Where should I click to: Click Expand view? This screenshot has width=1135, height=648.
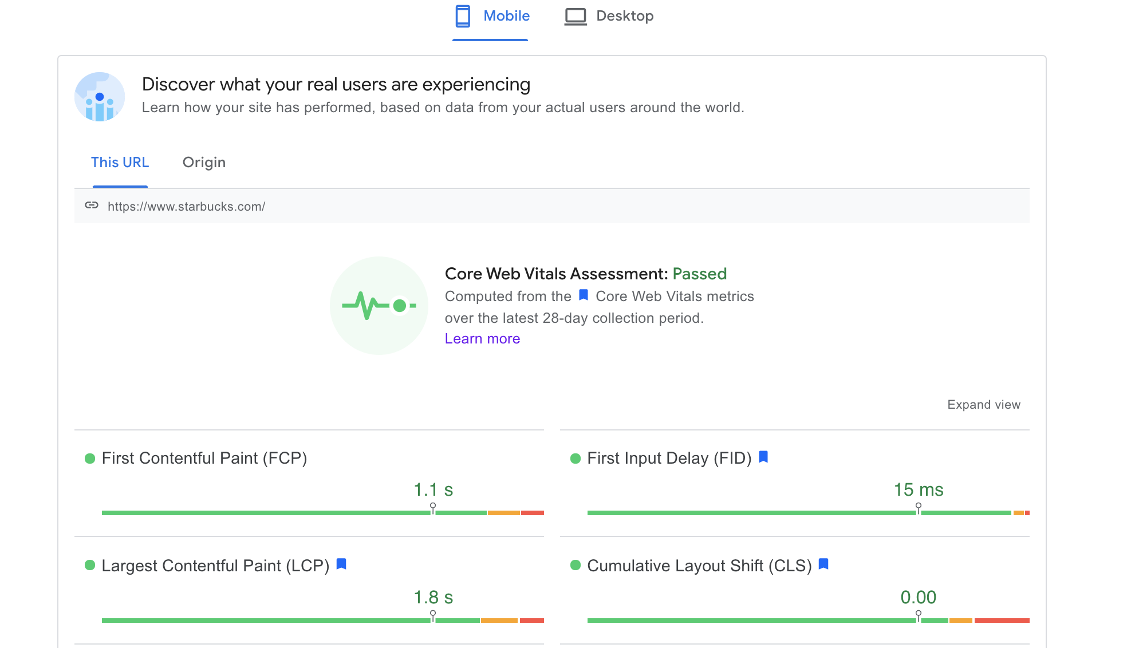[x=983, y=405]
